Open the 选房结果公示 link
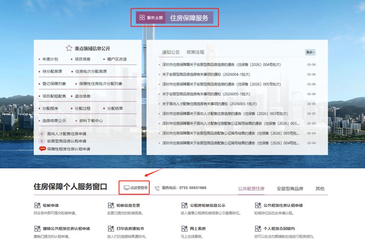Viewport: 365px width, 246px height. pos(54,121)
